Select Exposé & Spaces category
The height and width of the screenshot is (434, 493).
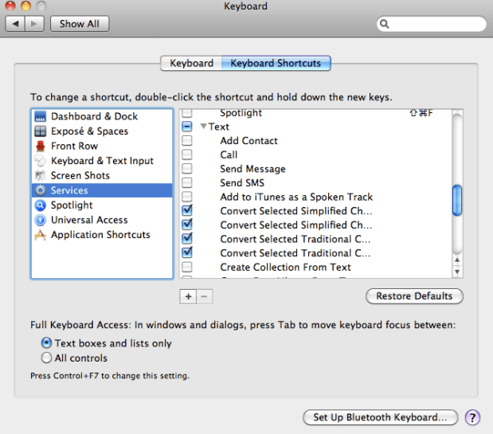coord(102,131)
